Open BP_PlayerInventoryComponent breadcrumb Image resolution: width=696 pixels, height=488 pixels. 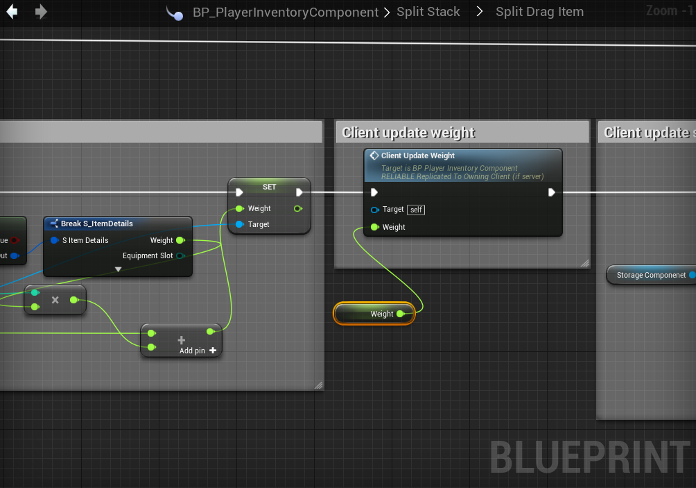pyautogui.click(x=286, y=12)
